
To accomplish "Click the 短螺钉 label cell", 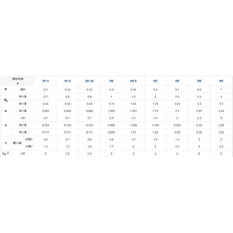I will (x=29, y=139).
